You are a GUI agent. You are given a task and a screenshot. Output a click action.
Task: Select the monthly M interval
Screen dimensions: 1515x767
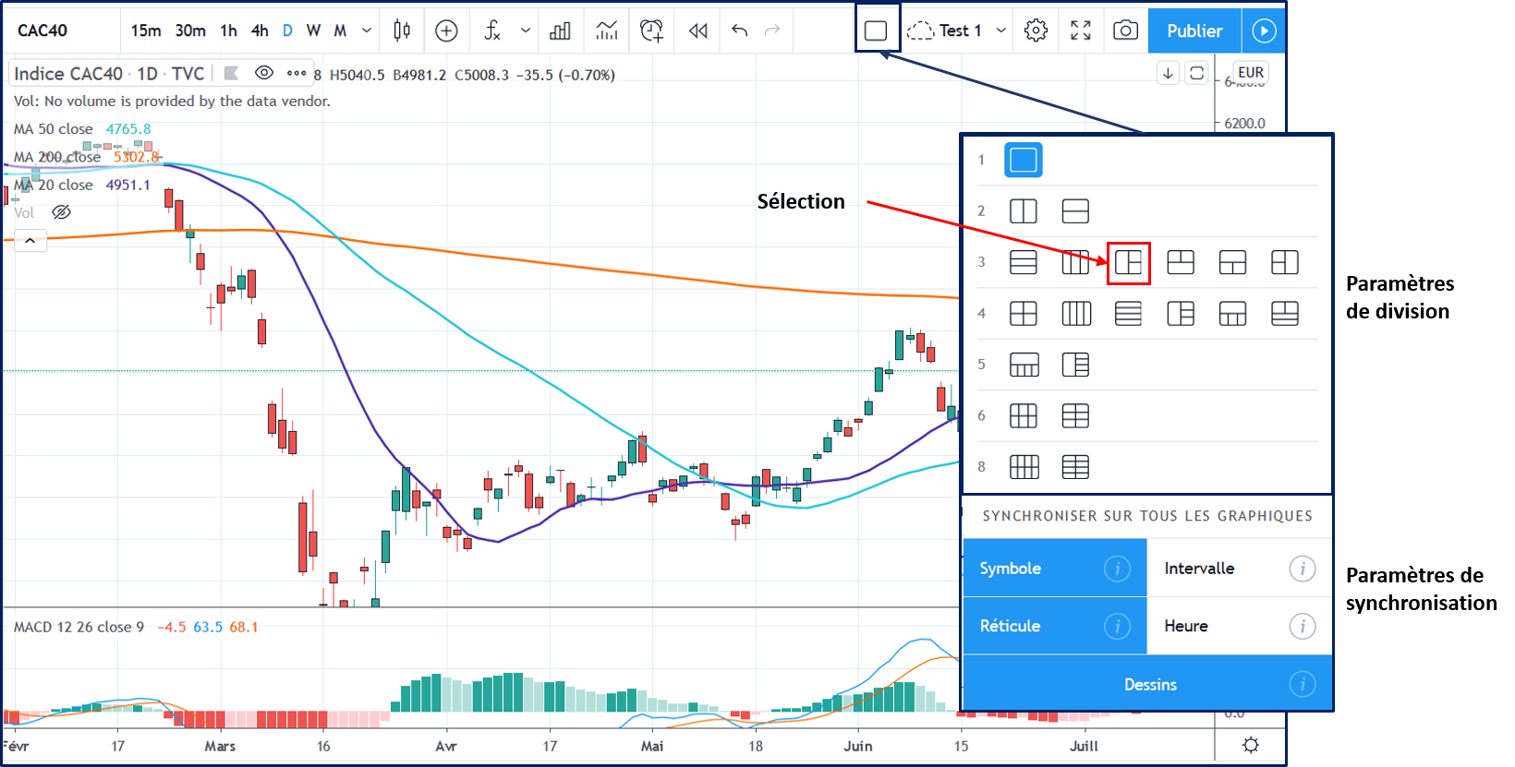[x=340, y=30]
